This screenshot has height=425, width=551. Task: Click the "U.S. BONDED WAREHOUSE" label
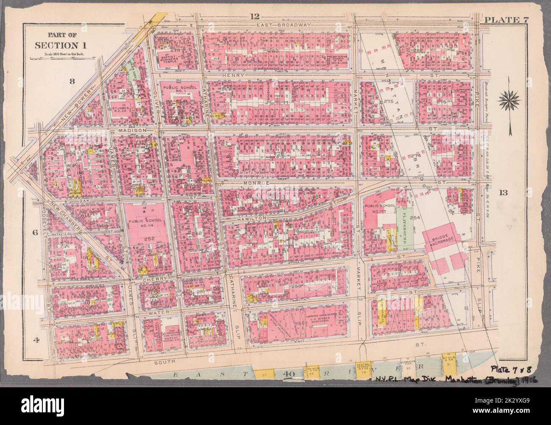320,320
